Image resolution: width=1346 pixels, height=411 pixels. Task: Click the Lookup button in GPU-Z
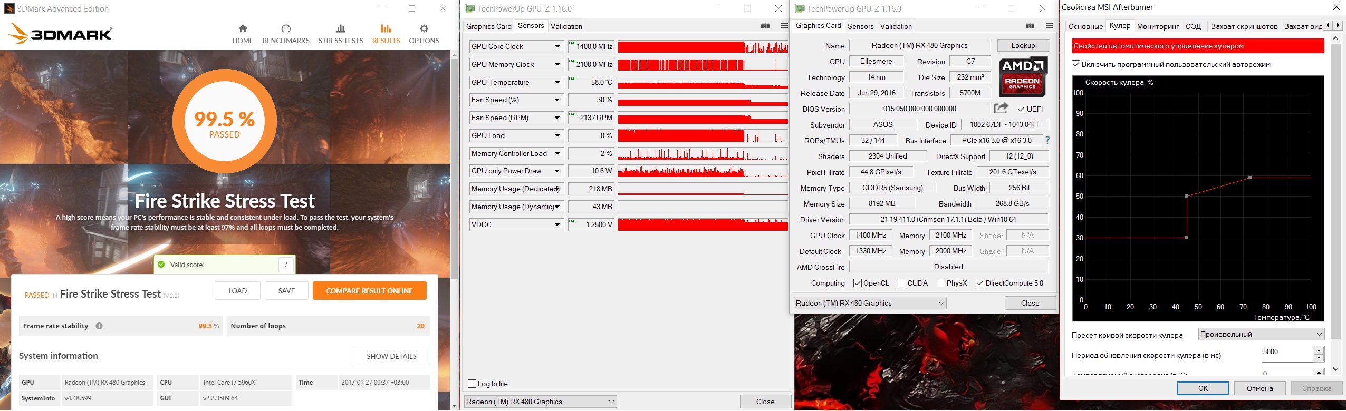coord(1023,45)
